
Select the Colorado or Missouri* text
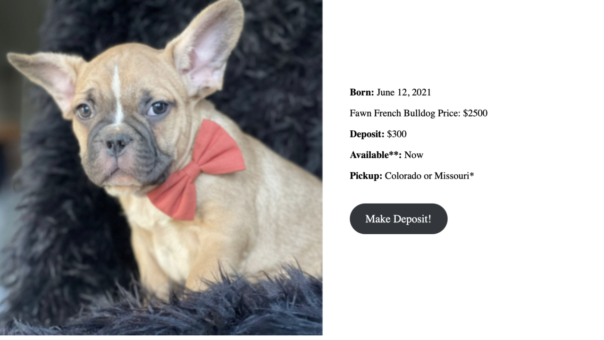click(x=429, y=176)
